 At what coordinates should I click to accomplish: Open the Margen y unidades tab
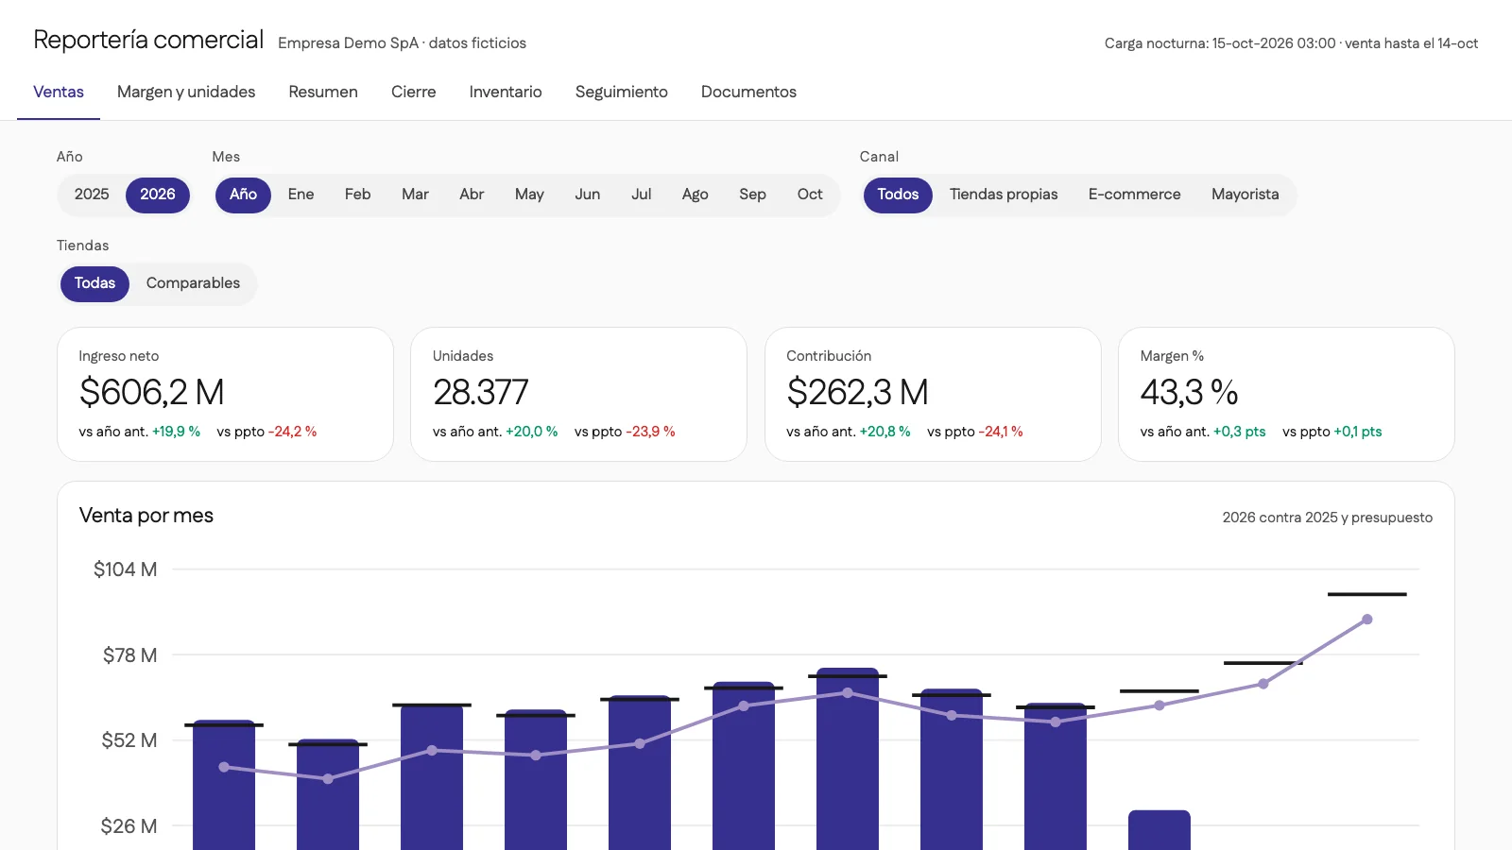click(186, 92)
